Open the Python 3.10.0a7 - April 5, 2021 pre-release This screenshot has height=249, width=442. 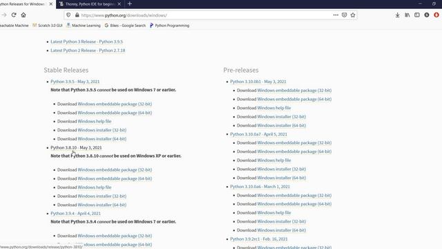(x=258, y=134)
